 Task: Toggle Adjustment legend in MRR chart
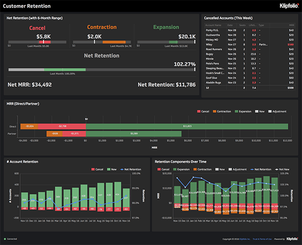[277, 111]
